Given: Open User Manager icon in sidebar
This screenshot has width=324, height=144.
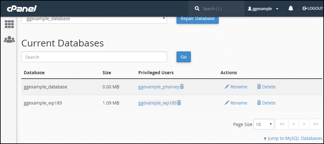Looking at the screenshot, I should pos(9,39).
